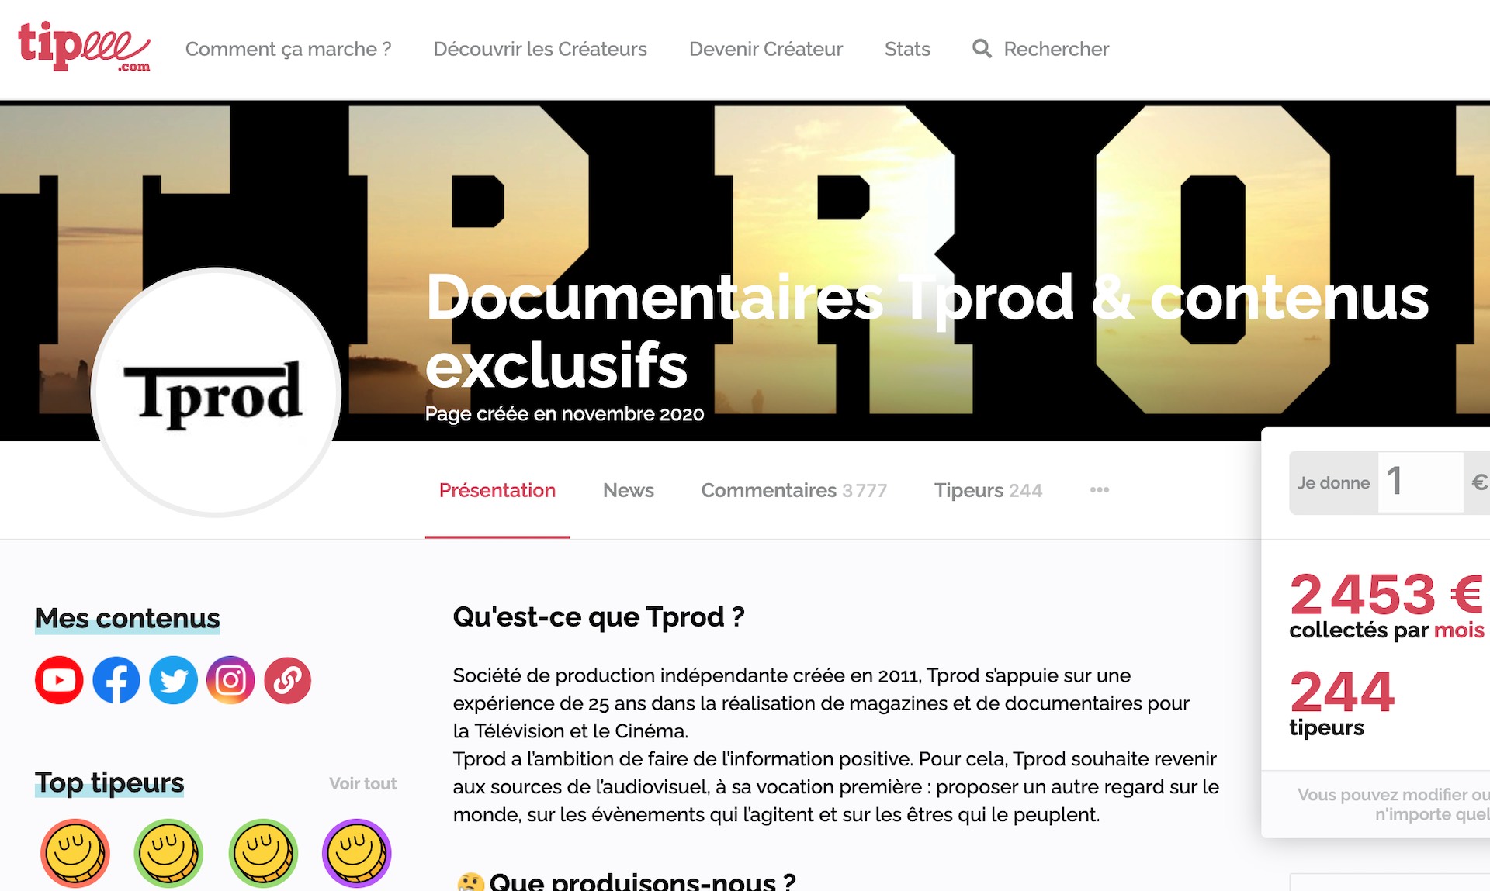Click the 2 453 € collected amount
The width and height of the screenshot is (1490, 891).
tap(1387, 594)
